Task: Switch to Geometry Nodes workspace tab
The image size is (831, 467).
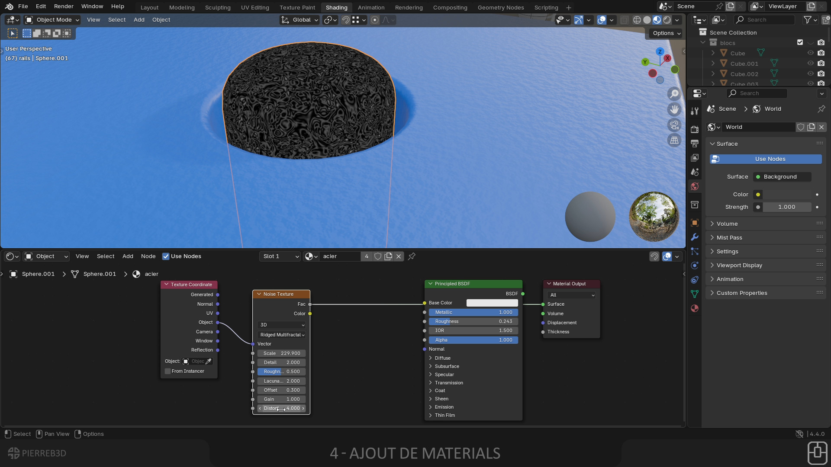Action: pyautogui.click(x=501, y=7)
